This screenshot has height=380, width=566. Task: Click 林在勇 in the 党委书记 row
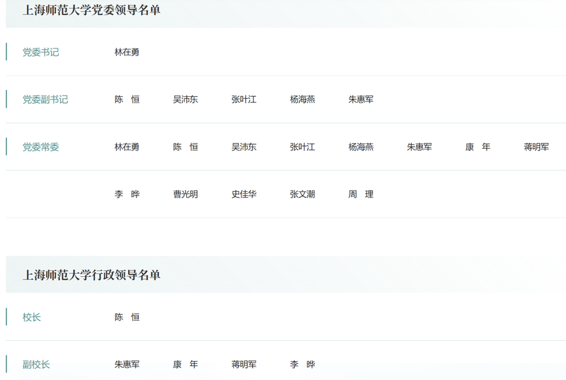(126, 52)
